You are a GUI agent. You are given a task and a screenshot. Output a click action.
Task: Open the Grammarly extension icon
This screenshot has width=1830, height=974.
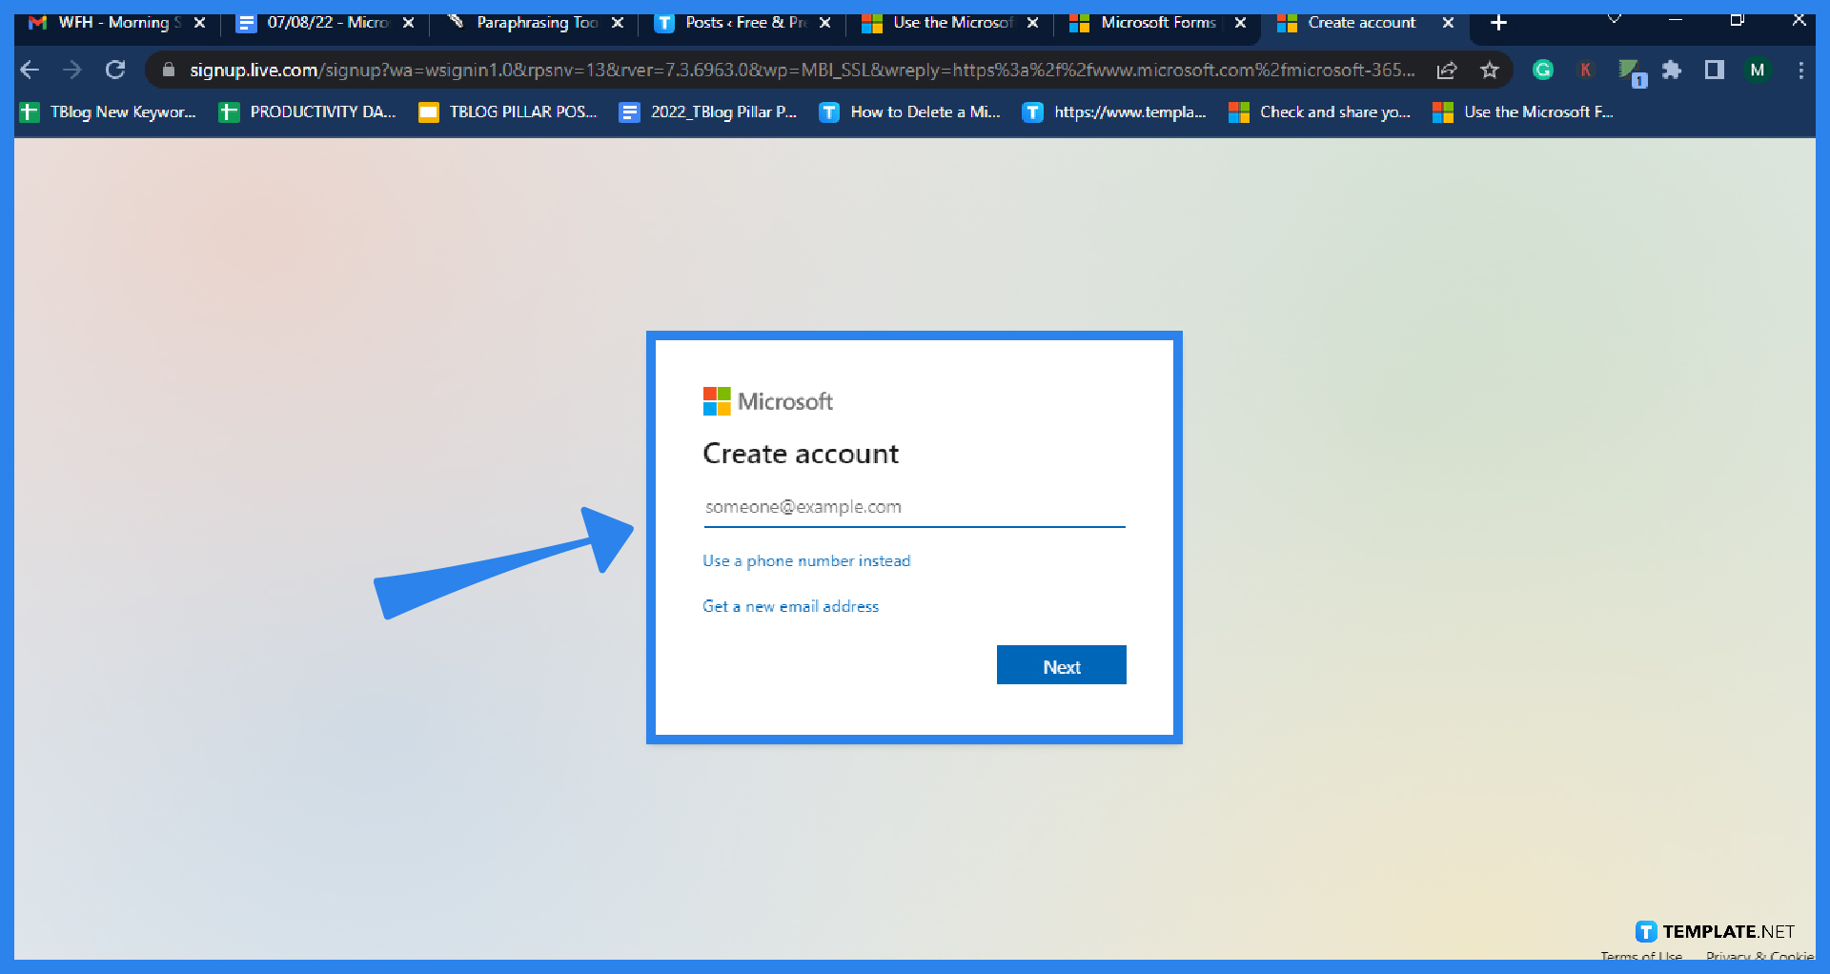coord(1543,70)
